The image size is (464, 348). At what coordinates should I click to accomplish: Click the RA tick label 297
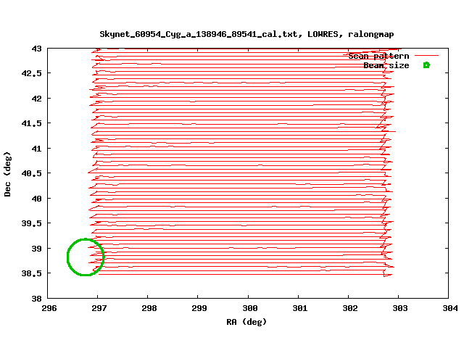pos(99,308)
